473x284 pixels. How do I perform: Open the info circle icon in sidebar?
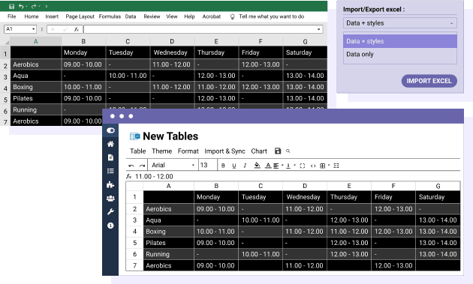click(x=110, y=226)
